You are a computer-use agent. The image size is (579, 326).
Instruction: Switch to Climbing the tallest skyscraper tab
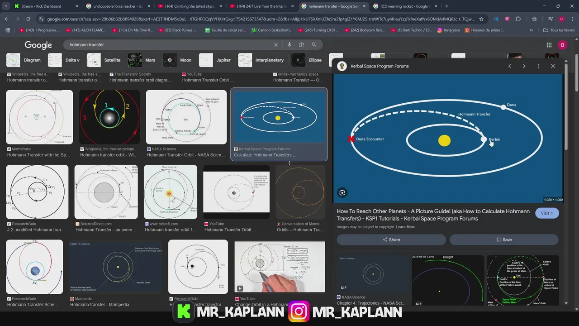[190, 6]
